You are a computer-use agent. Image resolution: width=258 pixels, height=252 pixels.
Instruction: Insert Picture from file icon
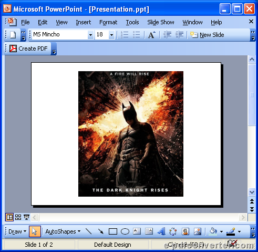pos(198,231)
